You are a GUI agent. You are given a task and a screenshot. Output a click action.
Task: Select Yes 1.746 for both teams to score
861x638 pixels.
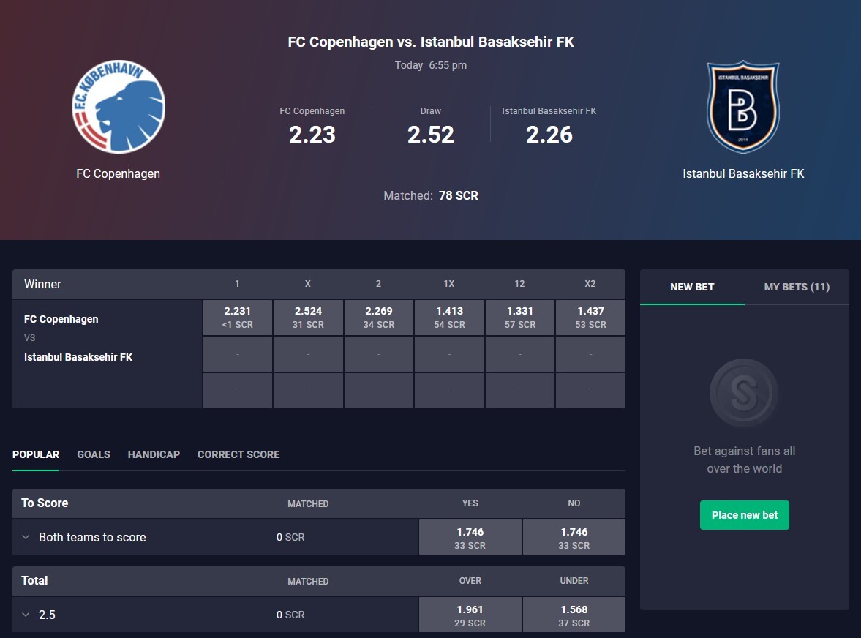point(470,538)
